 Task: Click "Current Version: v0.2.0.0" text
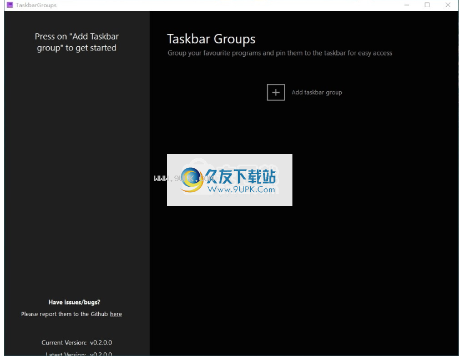tap(77, 342)
